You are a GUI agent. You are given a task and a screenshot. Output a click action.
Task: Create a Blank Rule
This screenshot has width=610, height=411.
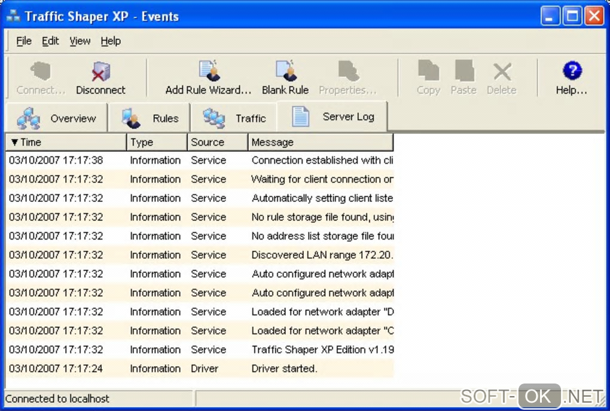coord(285,78)
